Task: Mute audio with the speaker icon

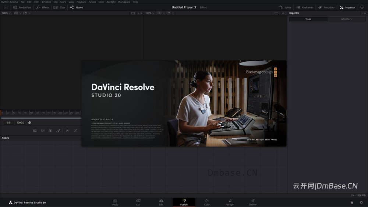Action: click(29, 122)
